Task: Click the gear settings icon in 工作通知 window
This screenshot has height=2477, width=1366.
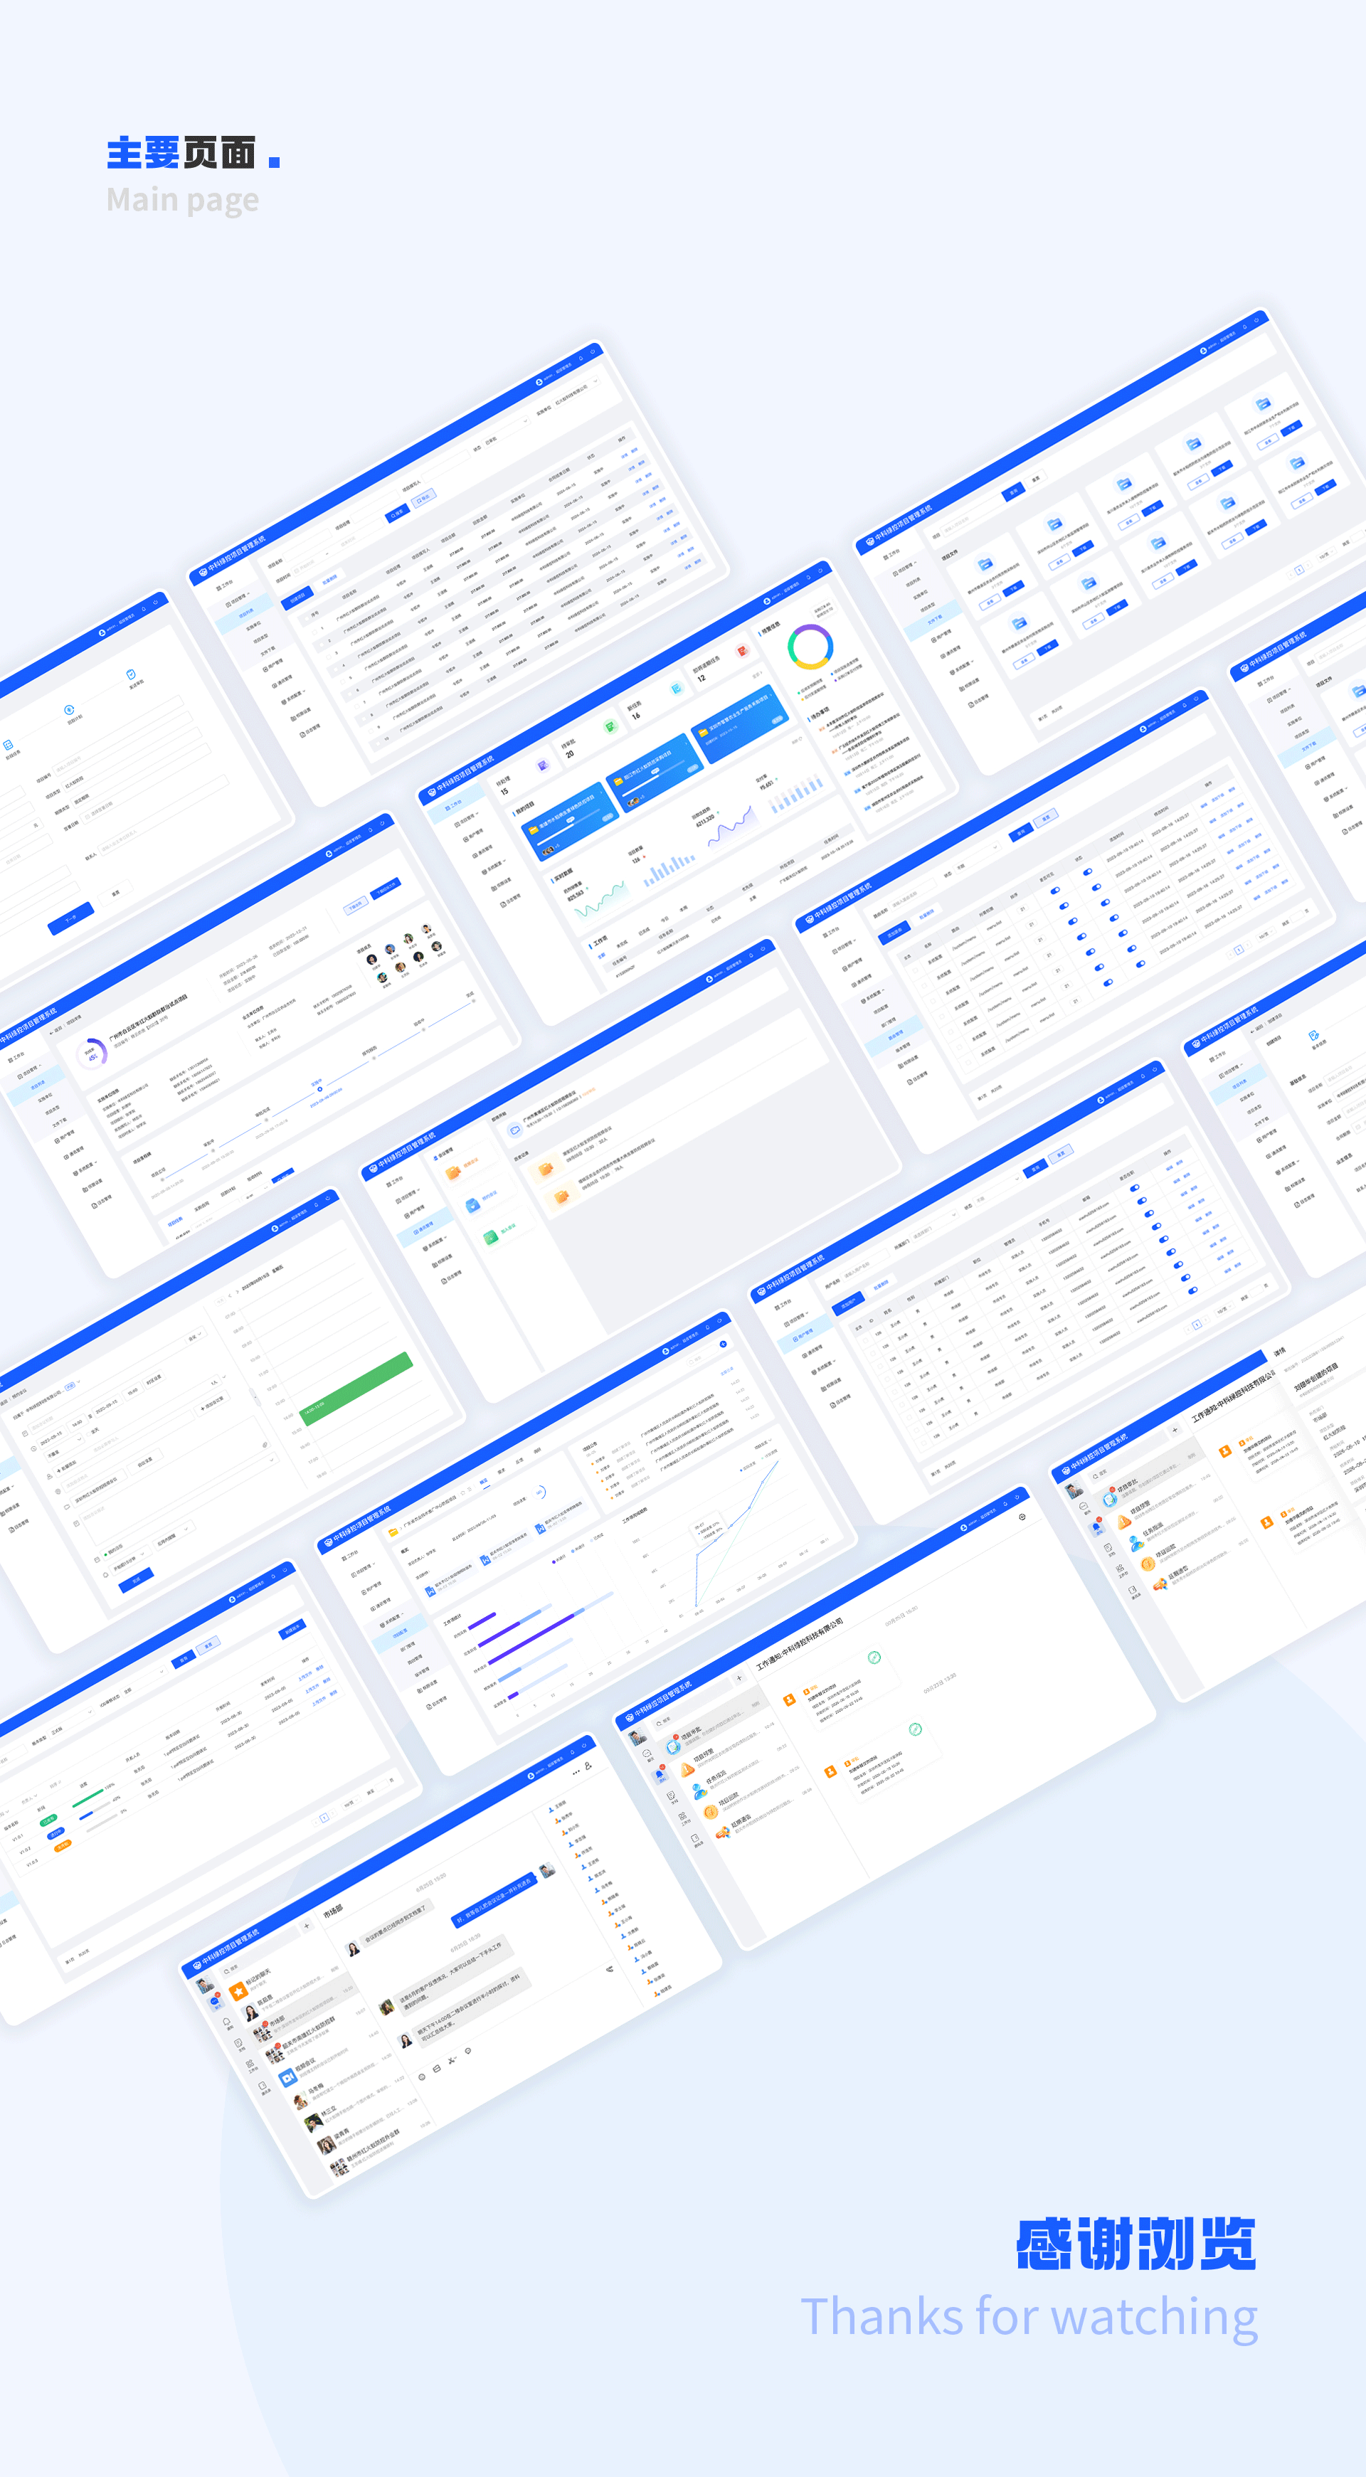Action: (x=1022, y=1517)
